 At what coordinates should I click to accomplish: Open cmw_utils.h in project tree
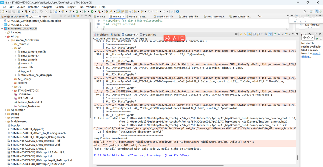point(28,67)
